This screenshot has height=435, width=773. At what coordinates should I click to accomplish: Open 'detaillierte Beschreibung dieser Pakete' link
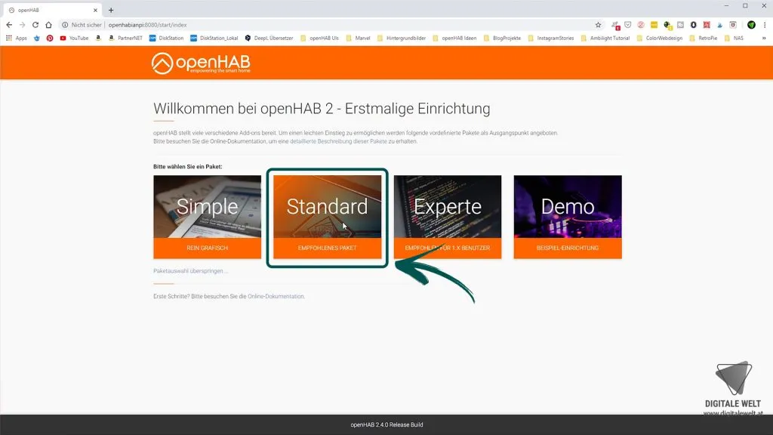(338, 141)
